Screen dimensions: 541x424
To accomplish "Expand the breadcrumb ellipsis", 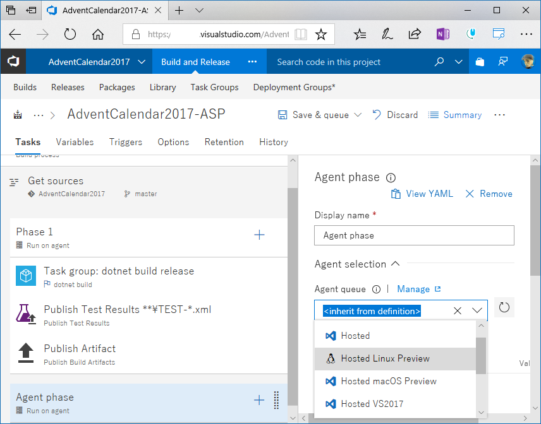I will click(39, 115).
